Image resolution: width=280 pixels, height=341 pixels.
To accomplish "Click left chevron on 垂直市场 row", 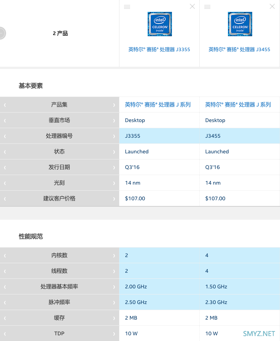I will pyautogui.click(x=5, y=121).
